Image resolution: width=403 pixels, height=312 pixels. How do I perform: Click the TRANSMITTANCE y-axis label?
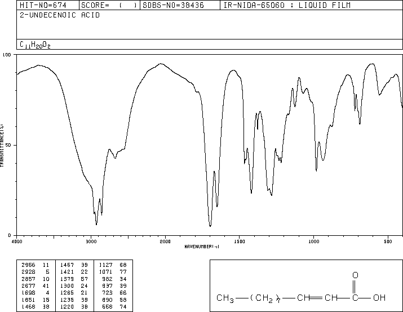(2, 146)
